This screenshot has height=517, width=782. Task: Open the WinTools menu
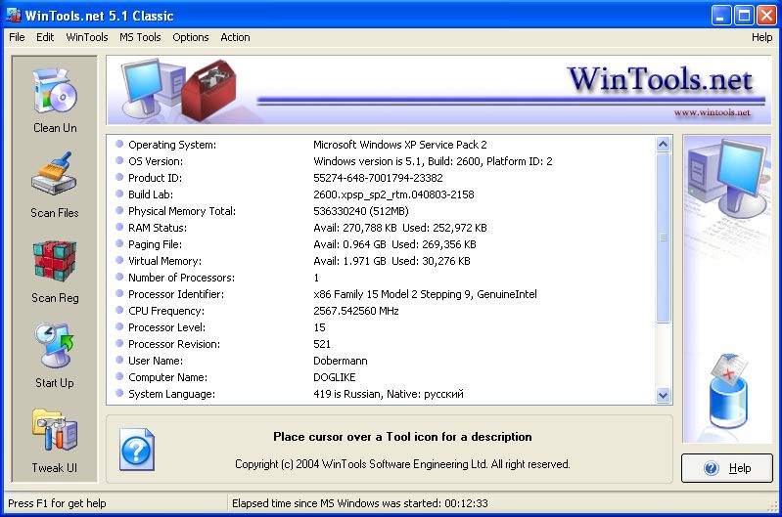click(87, 37)
